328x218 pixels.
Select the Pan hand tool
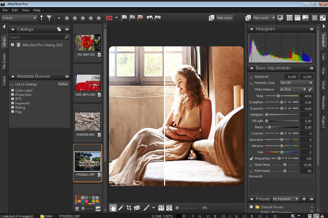(x=113, y=207)
